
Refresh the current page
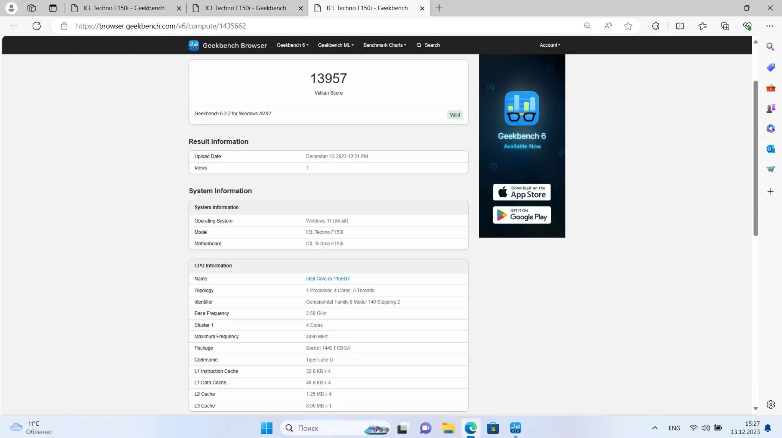37,26
